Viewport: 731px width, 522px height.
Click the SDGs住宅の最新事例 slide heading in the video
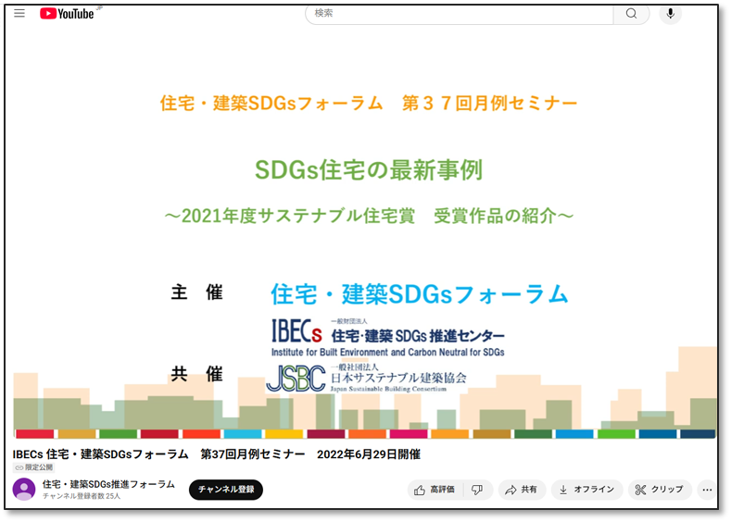click(369, 171)
